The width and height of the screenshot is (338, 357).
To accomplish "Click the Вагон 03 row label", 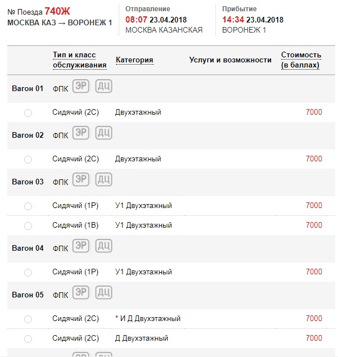I will pyautogui.click(x=28, y=182).
